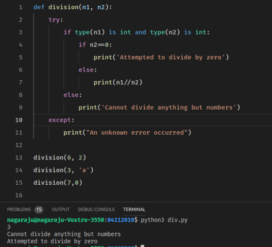Switch to the DEBUG CONSOLE tab

point(97,210)
